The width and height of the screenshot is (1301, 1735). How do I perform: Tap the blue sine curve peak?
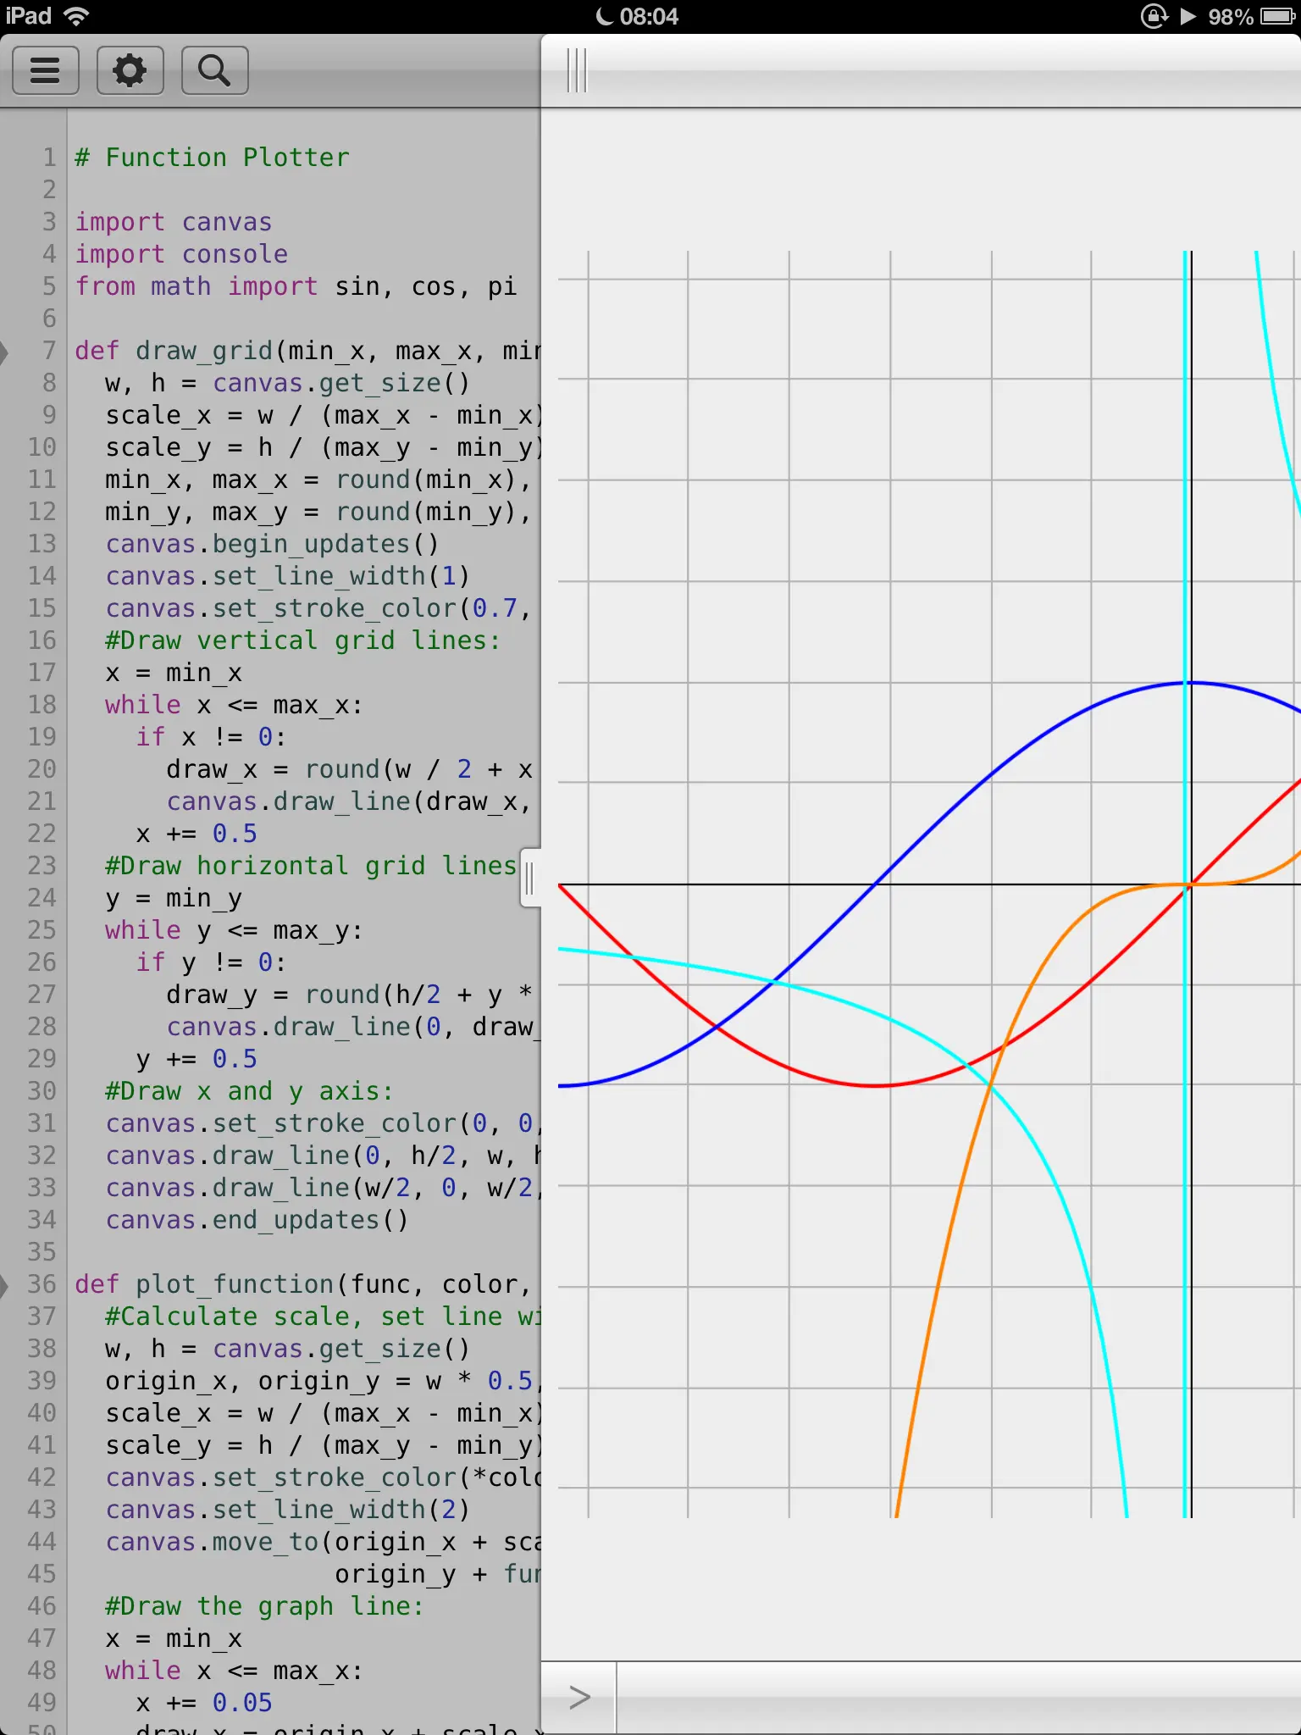(1191, 683)
